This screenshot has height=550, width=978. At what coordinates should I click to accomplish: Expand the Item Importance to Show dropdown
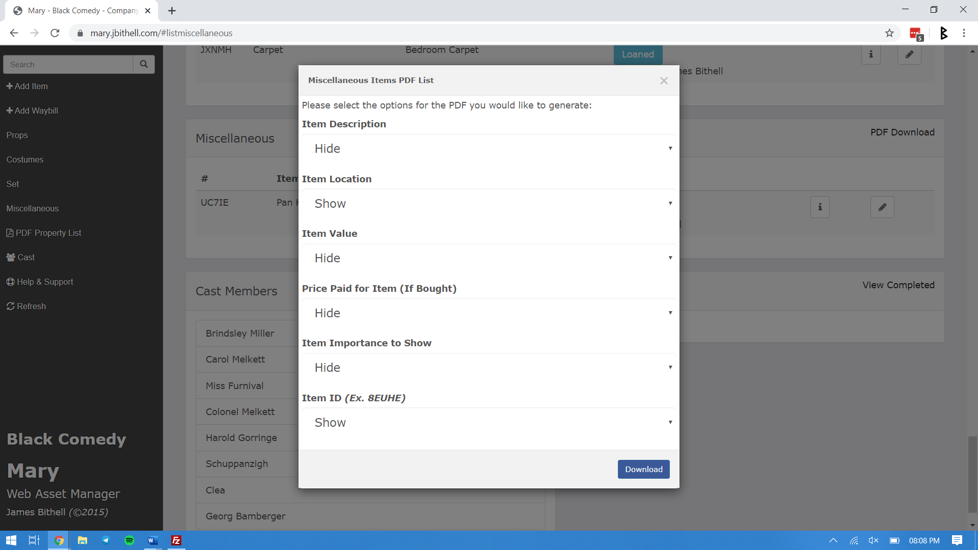488,367
